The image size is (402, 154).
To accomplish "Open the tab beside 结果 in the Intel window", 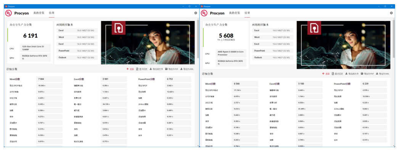I will pyautogui.click(x=39, y=13).
